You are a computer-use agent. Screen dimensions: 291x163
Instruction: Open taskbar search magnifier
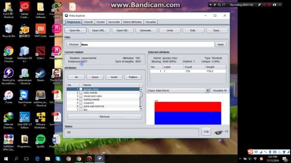tap(16, 159)
